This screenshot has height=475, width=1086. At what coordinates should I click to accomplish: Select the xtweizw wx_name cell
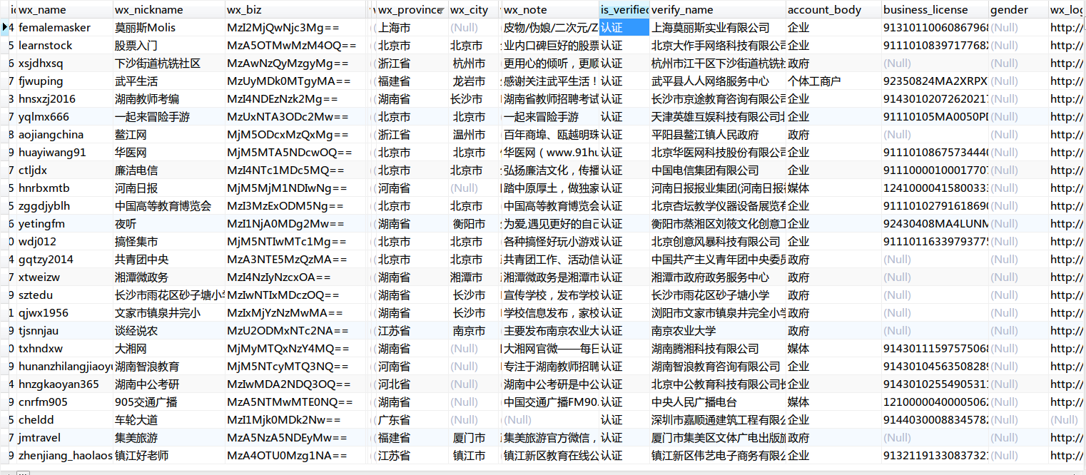click(x=64, y=277)
